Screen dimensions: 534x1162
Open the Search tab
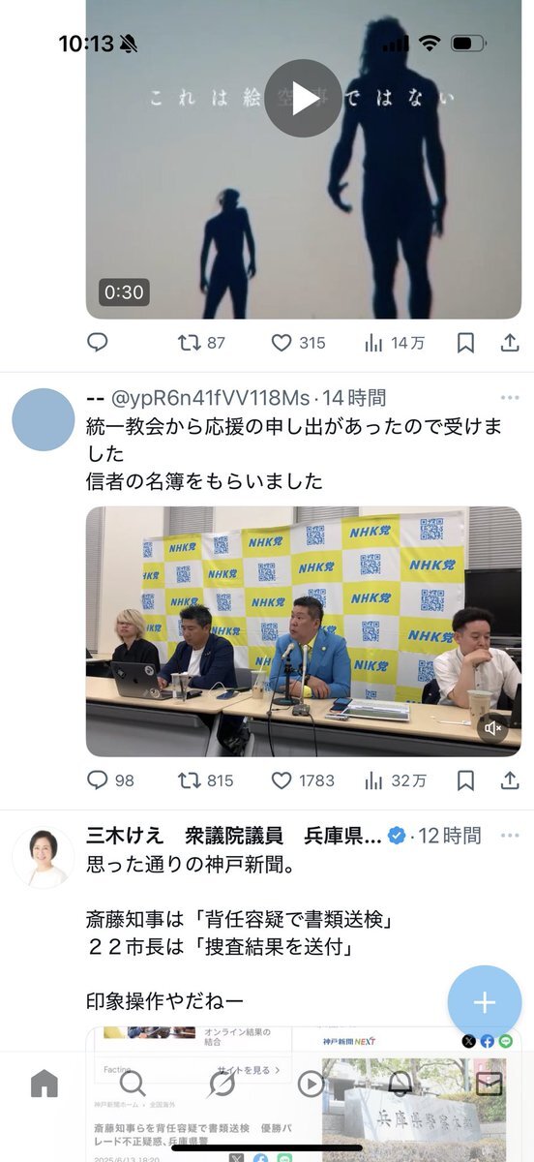coord(133,1084)
